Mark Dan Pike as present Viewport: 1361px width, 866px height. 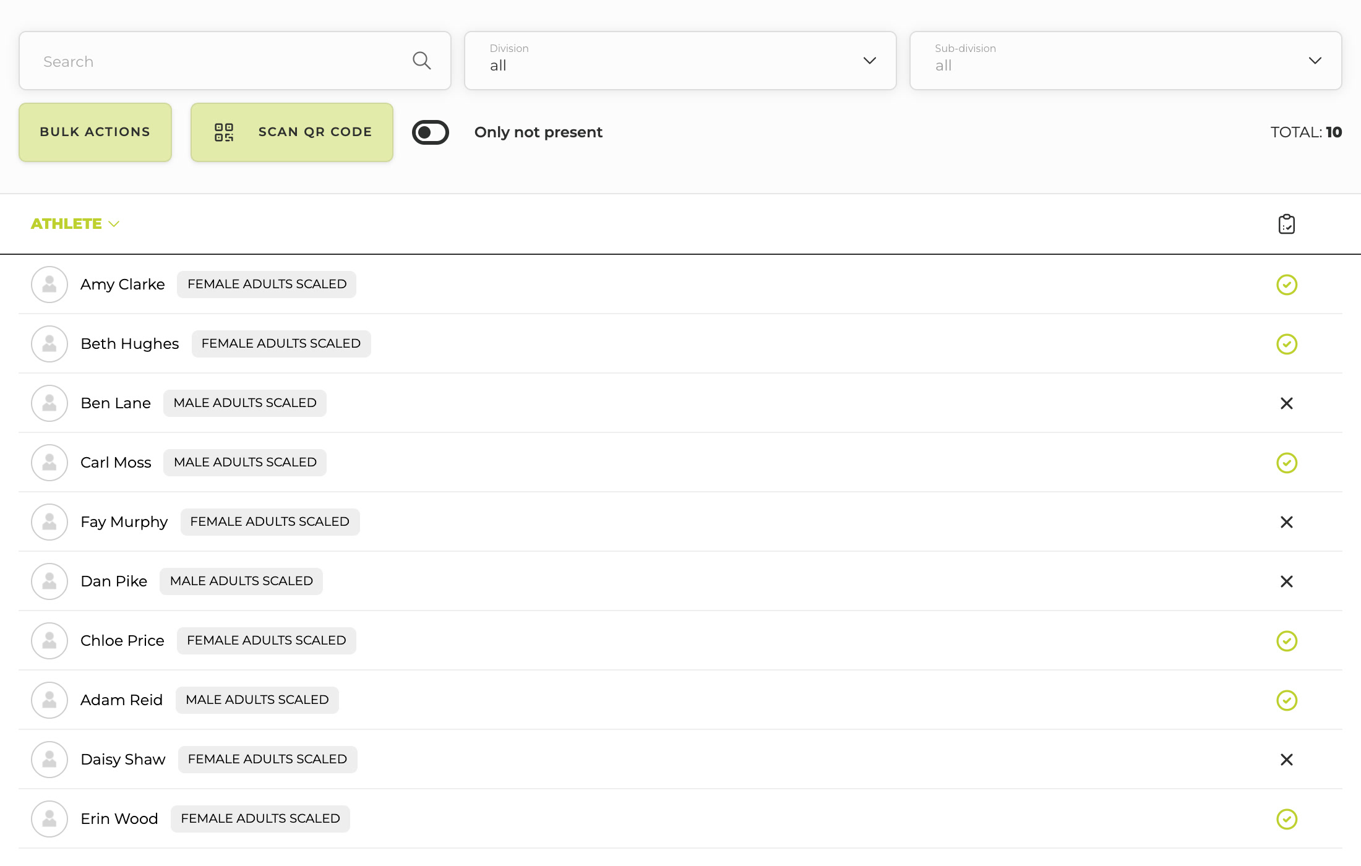1287,581
